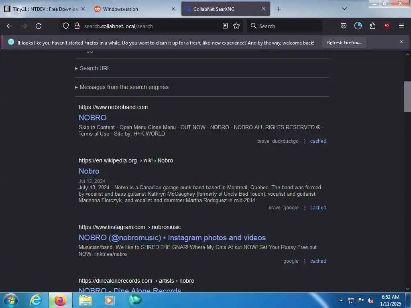Click Refresh Firefox button
Image resolution: width=411 pixels, height=308 pixels.
pyautogui.click(x=344, y=43)
